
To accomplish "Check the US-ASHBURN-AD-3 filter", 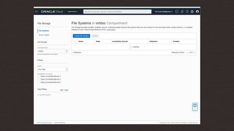I will click(38, 83).
